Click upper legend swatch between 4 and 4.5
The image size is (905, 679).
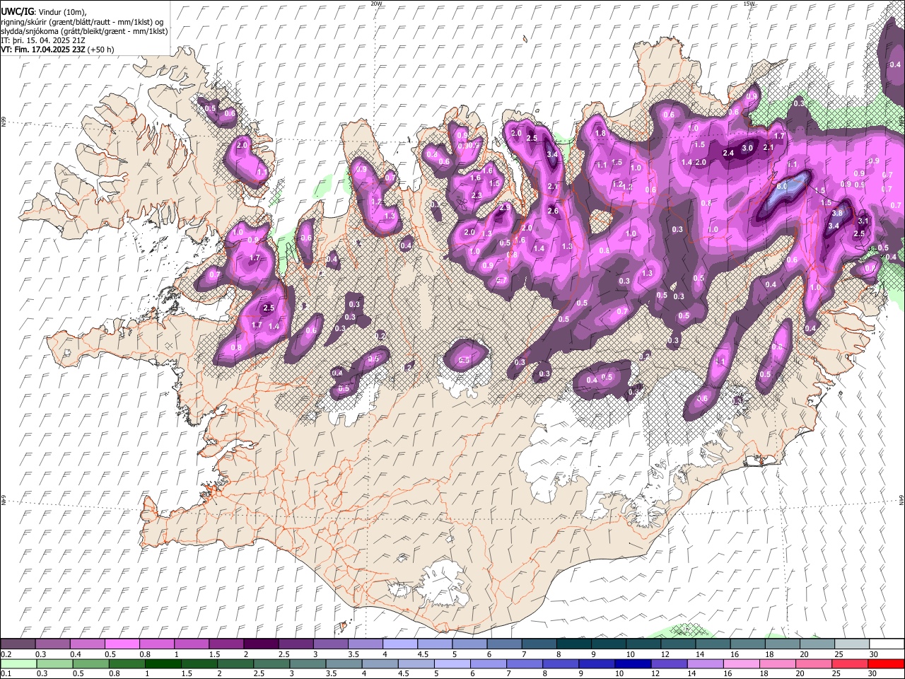pos(400,644)
